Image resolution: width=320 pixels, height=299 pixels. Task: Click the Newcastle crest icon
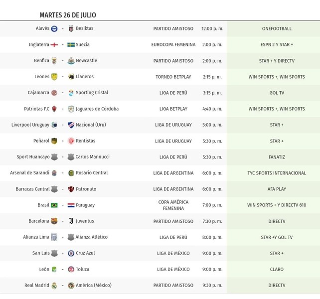click(x=71, y=61)
